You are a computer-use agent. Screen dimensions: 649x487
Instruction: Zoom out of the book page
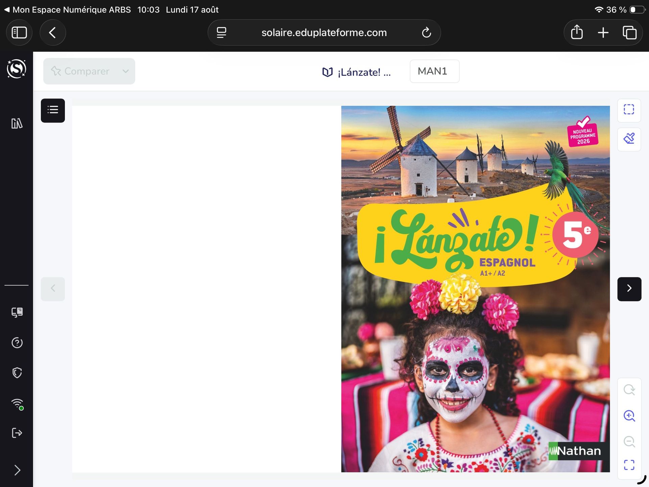coord(629,442)
